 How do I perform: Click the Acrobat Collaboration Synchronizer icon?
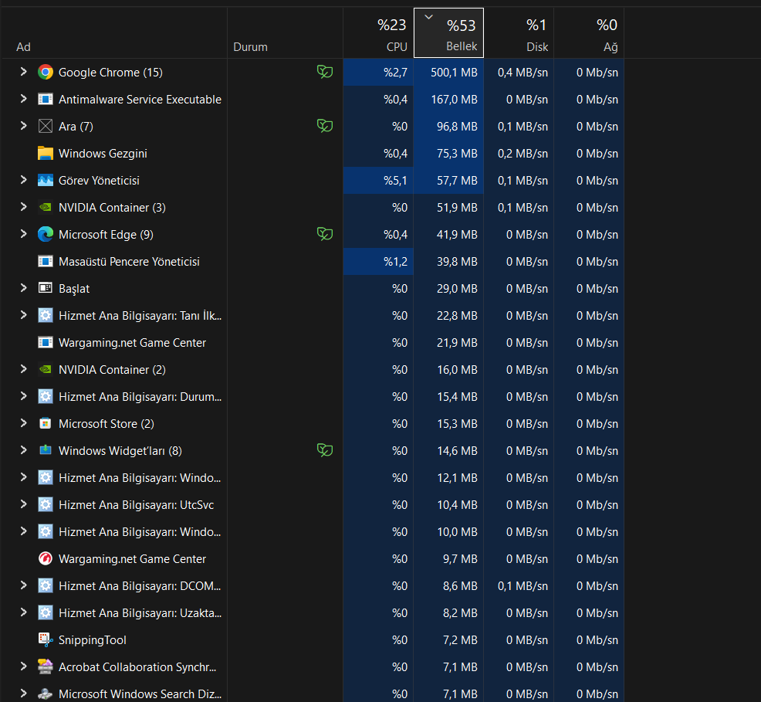tap(45, 667)
